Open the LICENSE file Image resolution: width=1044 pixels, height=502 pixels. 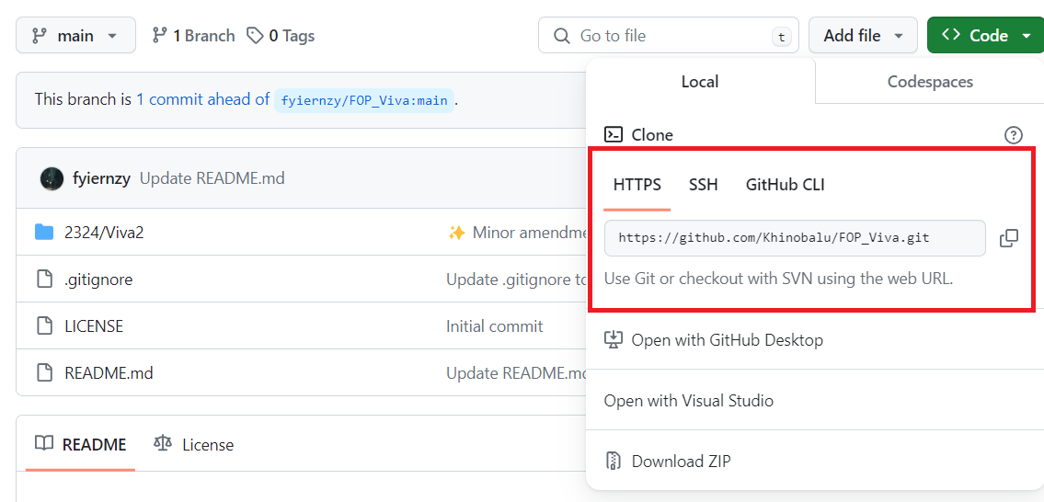coord(94,326)
